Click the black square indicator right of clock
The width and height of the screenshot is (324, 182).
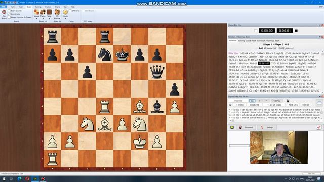[296, 31]
